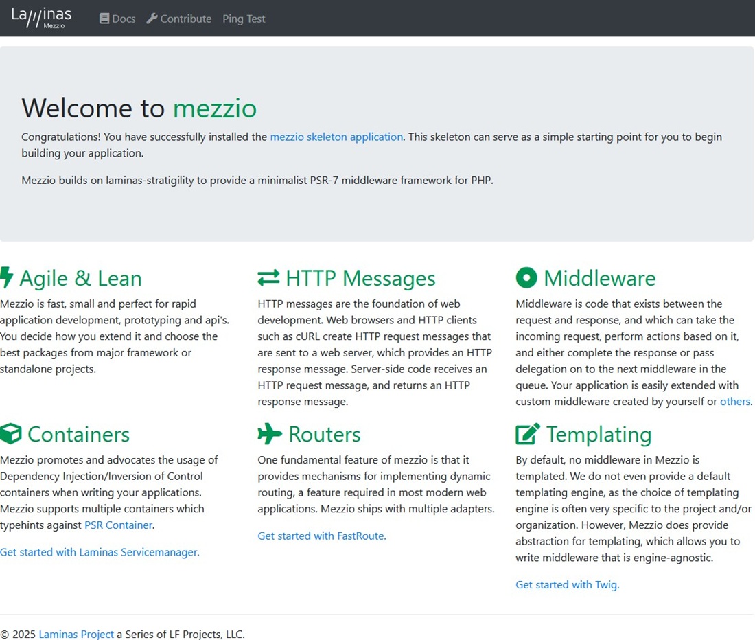
Task: Click the circle Middleware icon
Action: pyautogui.click(x=526, y=278)
